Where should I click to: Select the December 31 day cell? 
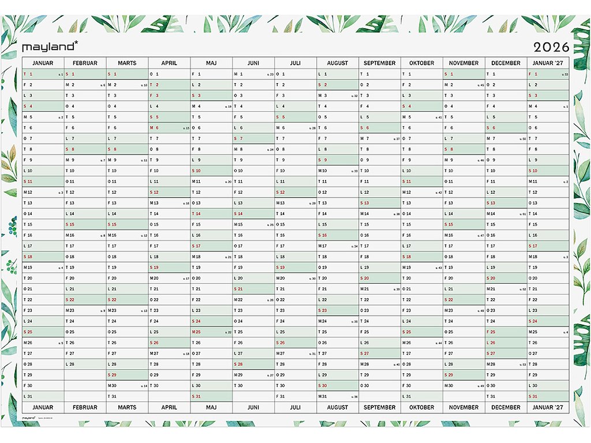coord(506,396)
